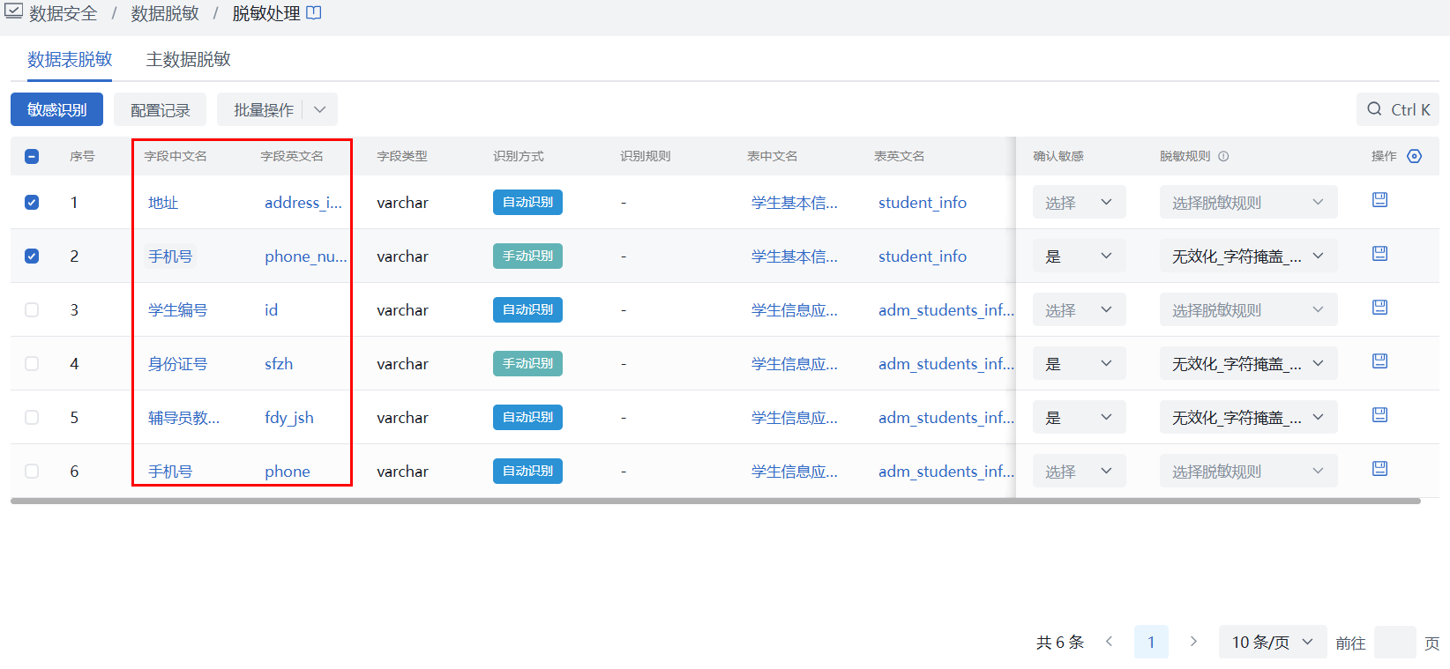
Task: Click page number 1 in pagination
Action: (x=1151, y=642)
